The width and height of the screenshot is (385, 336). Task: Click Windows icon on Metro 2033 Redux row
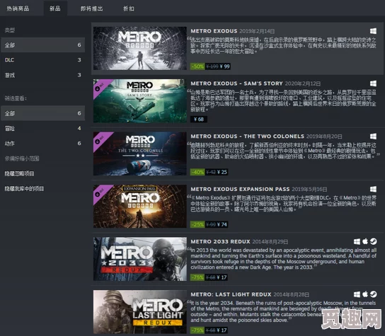357,242
